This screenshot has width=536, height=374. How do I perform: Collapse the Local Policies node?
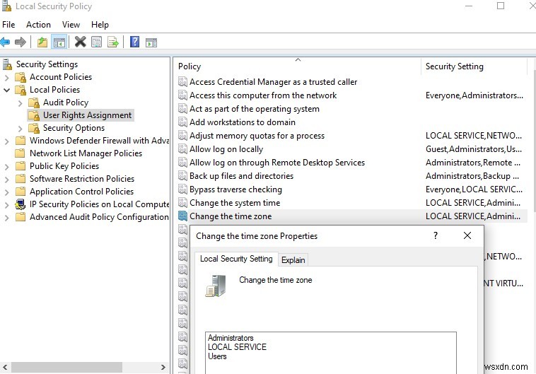click(x=6, y=90)
